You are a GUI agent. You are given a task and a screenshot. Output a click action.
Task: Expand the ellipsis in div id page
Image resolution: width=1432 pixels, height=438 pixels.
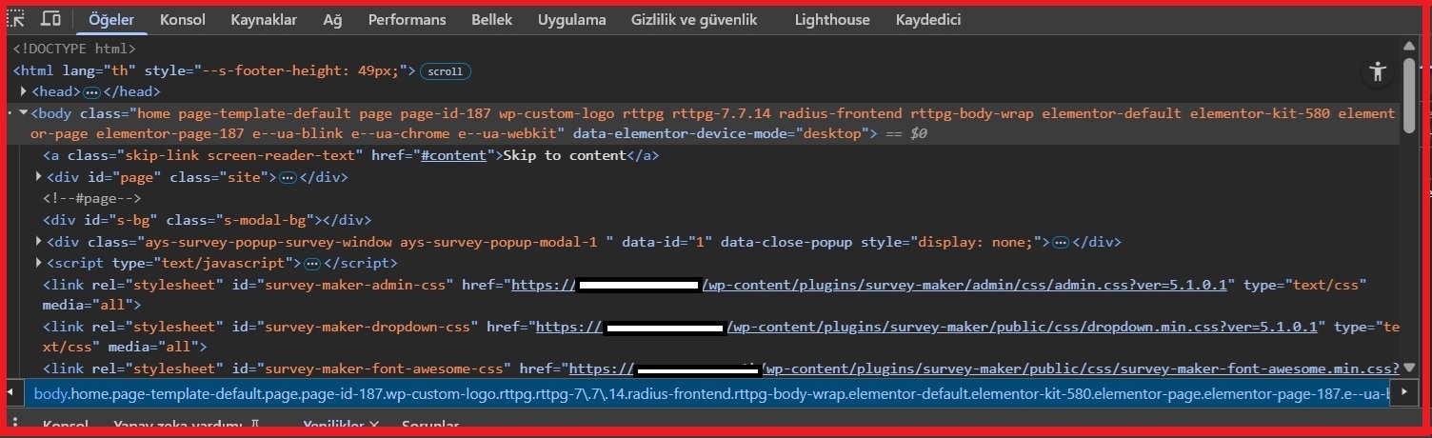coord(288,177)
